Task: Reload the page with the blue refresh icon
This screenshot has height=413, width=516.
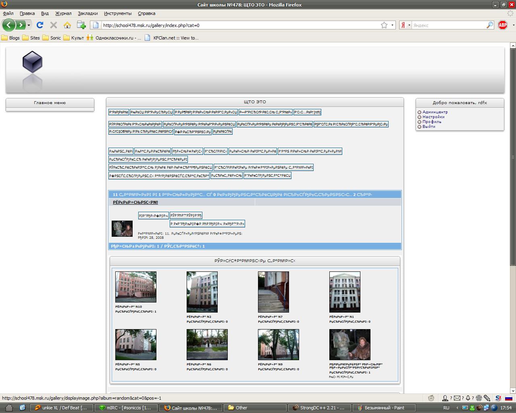Action: pyautogui.click(x=40, y=25)
